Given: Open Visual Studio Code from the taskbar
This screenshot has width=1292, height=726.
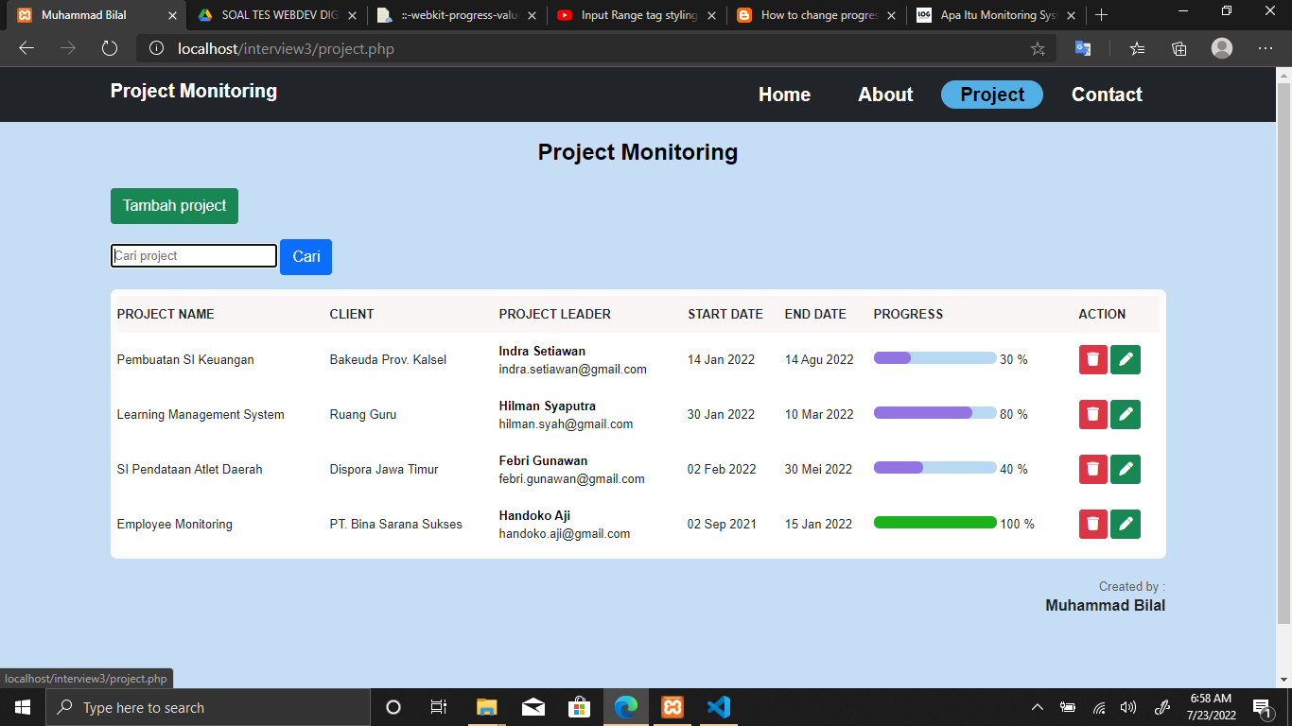Looking at the screenshot, I should tap(718, 707).
